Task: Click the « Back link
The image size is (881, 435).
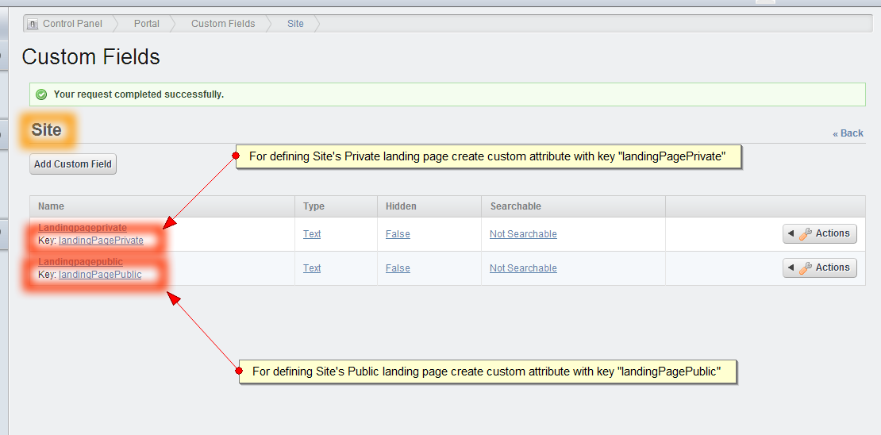Action: pyautogui.click(x=848, y=133)
